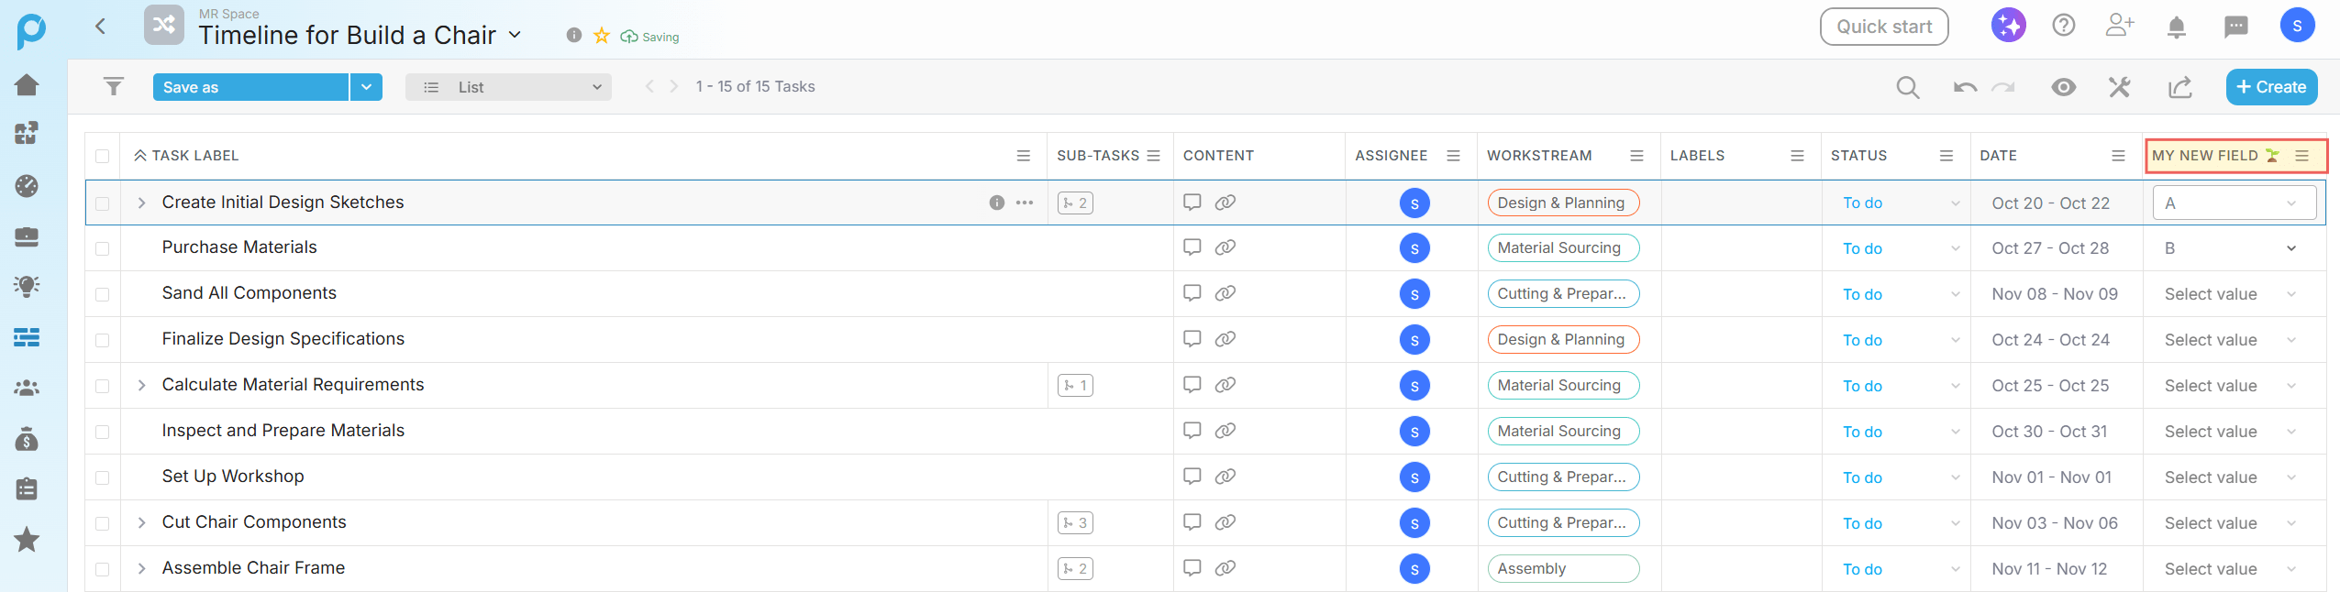This screenshot has width=2340, height=592.
Task: Select the Sand All Components checkbox
Action: [x=103, y=294]
